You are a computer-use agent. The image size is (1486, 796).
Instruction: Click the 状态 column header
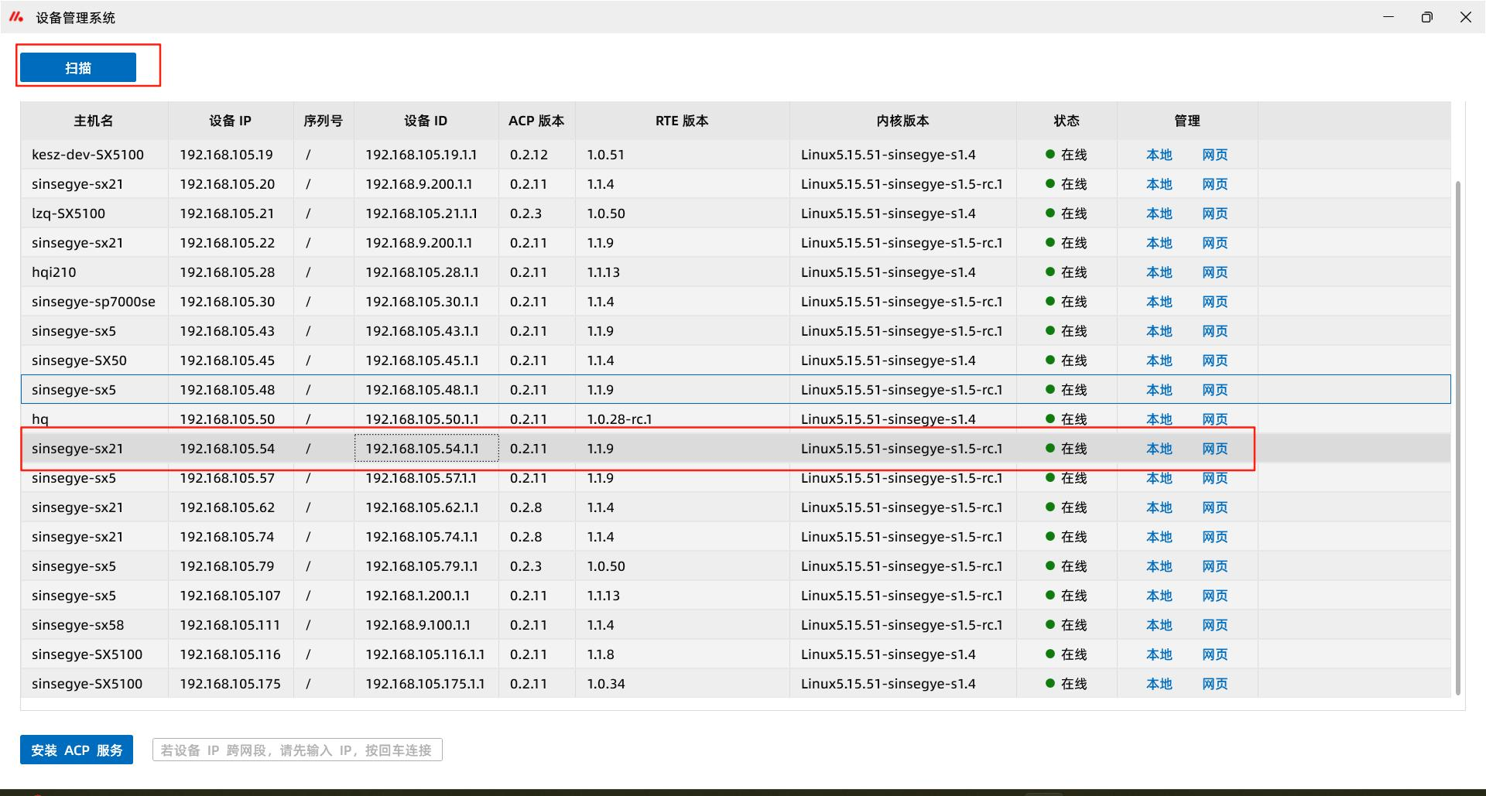click(x=1067, y=121)
